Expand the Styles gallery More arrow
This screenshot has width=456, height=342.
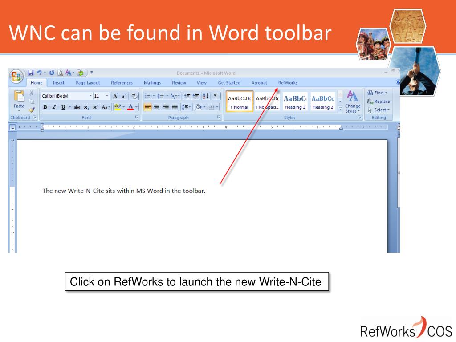pos(340,109)
